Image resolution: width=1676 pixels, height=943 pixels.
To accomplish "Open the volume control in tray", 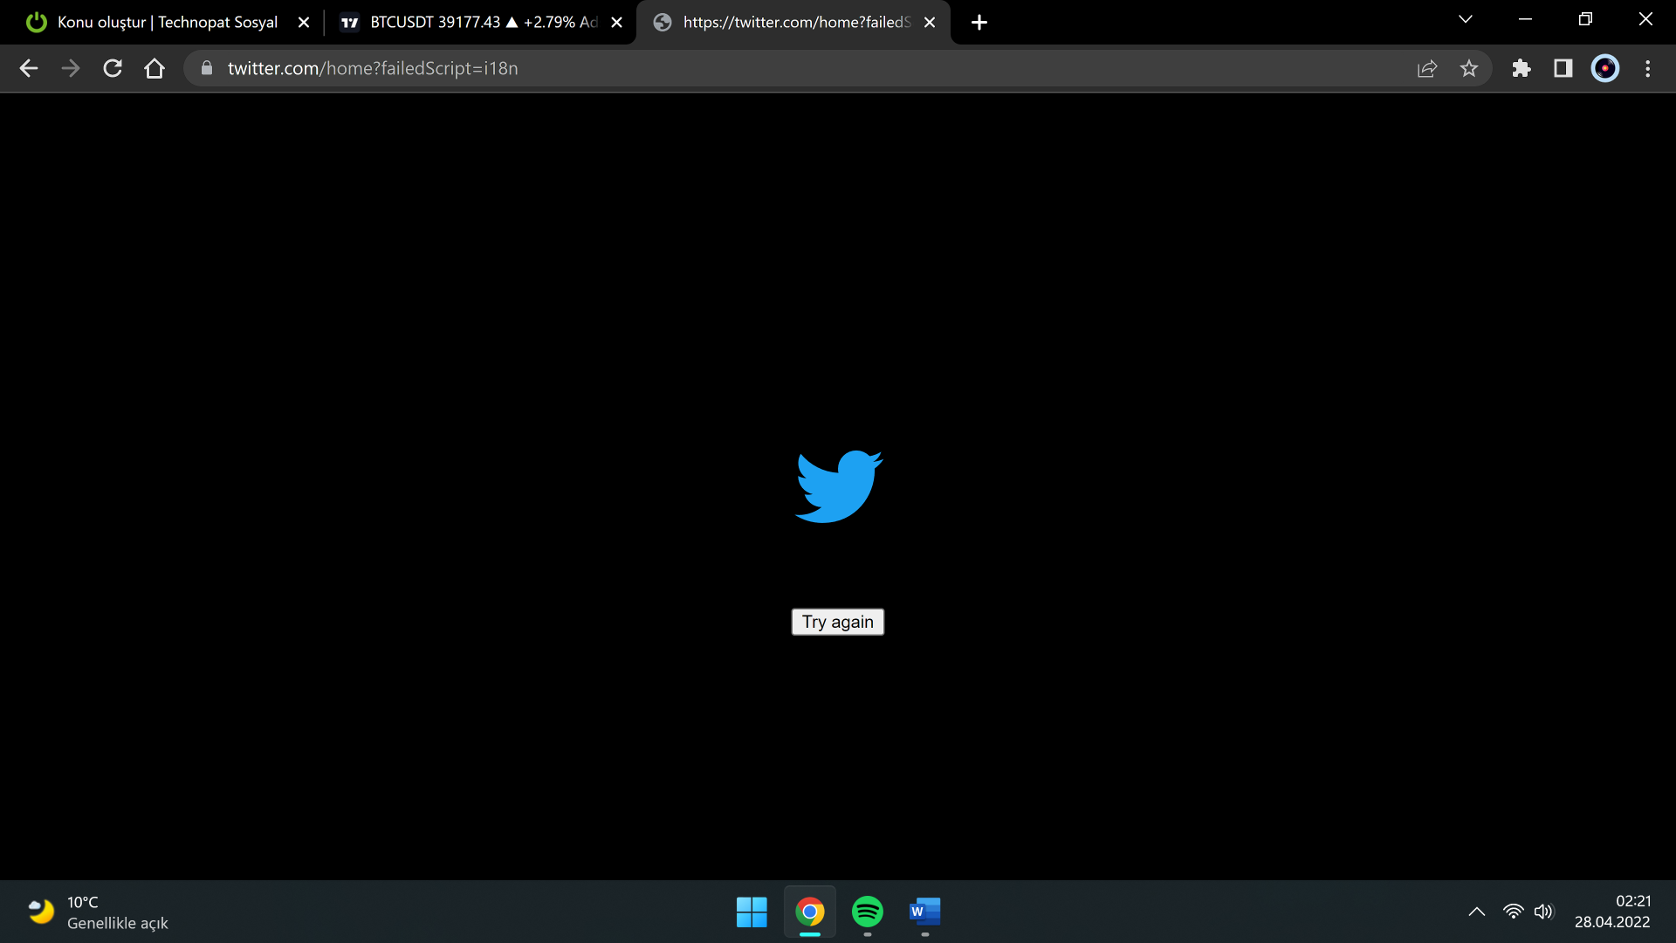I will [x=1543, y=912].
